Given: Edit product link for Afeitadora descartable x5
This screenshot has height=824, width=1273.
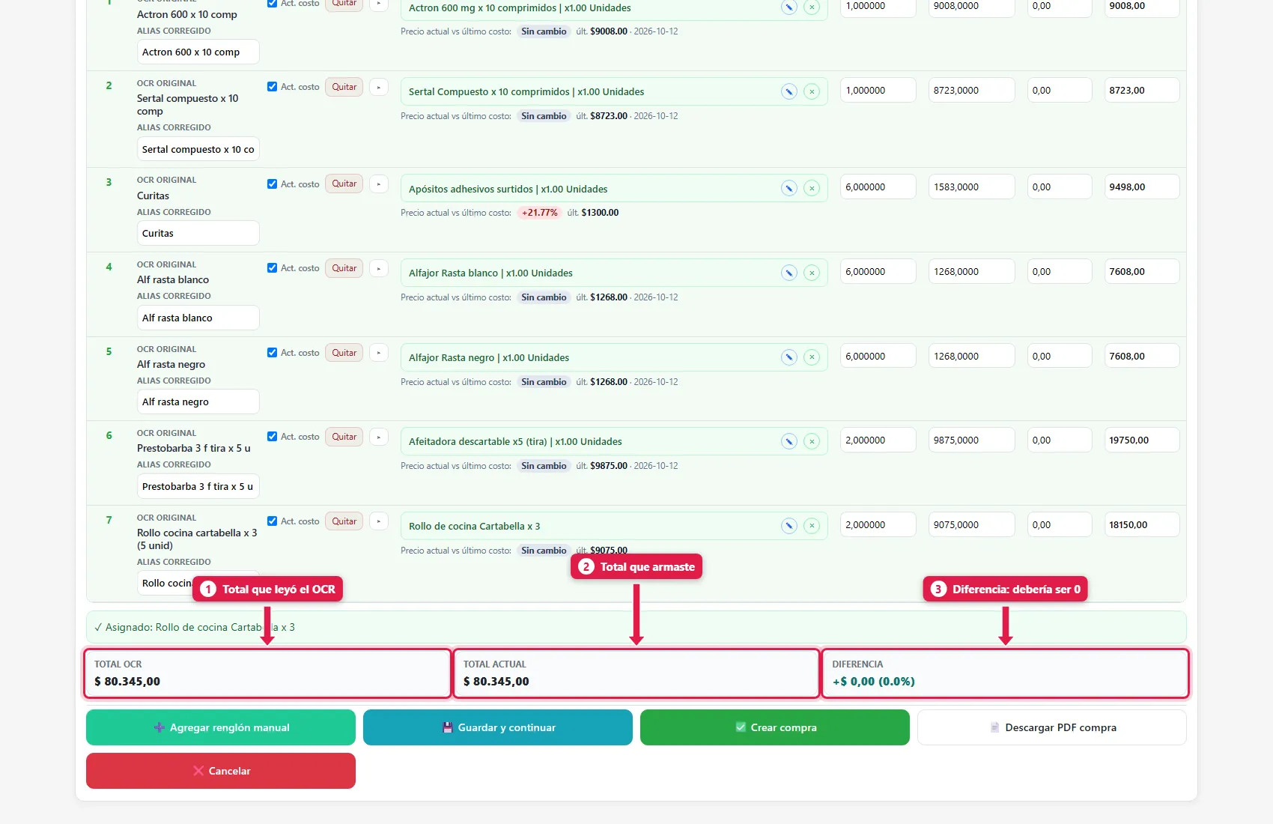Looking at the screenshot, I should tap(789, 441).
